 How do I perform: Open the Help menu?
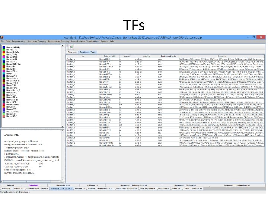pyautogui.click(x=112, y=41)
